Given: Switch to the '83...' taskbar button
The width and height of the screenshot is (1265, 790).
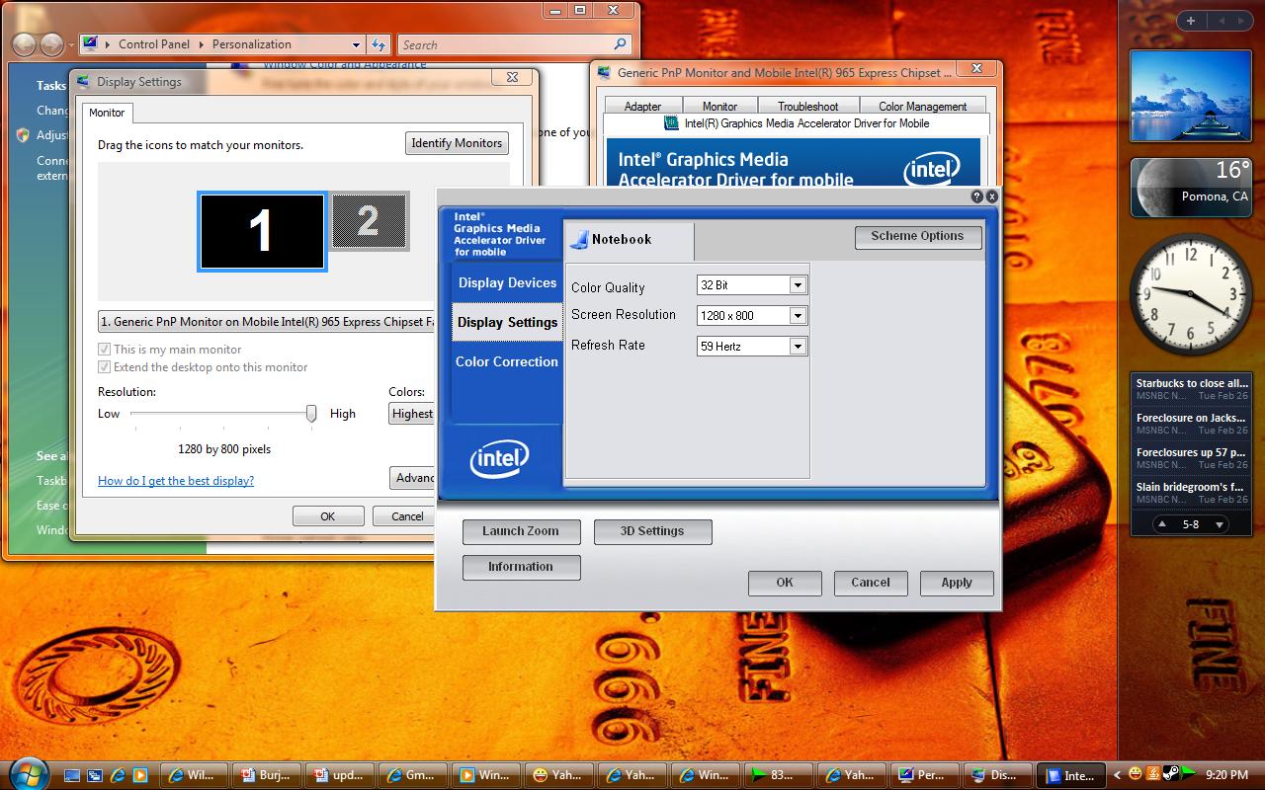Looking at the screenshot, I should click(777, 775).
